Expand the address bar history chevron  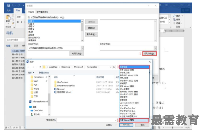click(111, 67)
